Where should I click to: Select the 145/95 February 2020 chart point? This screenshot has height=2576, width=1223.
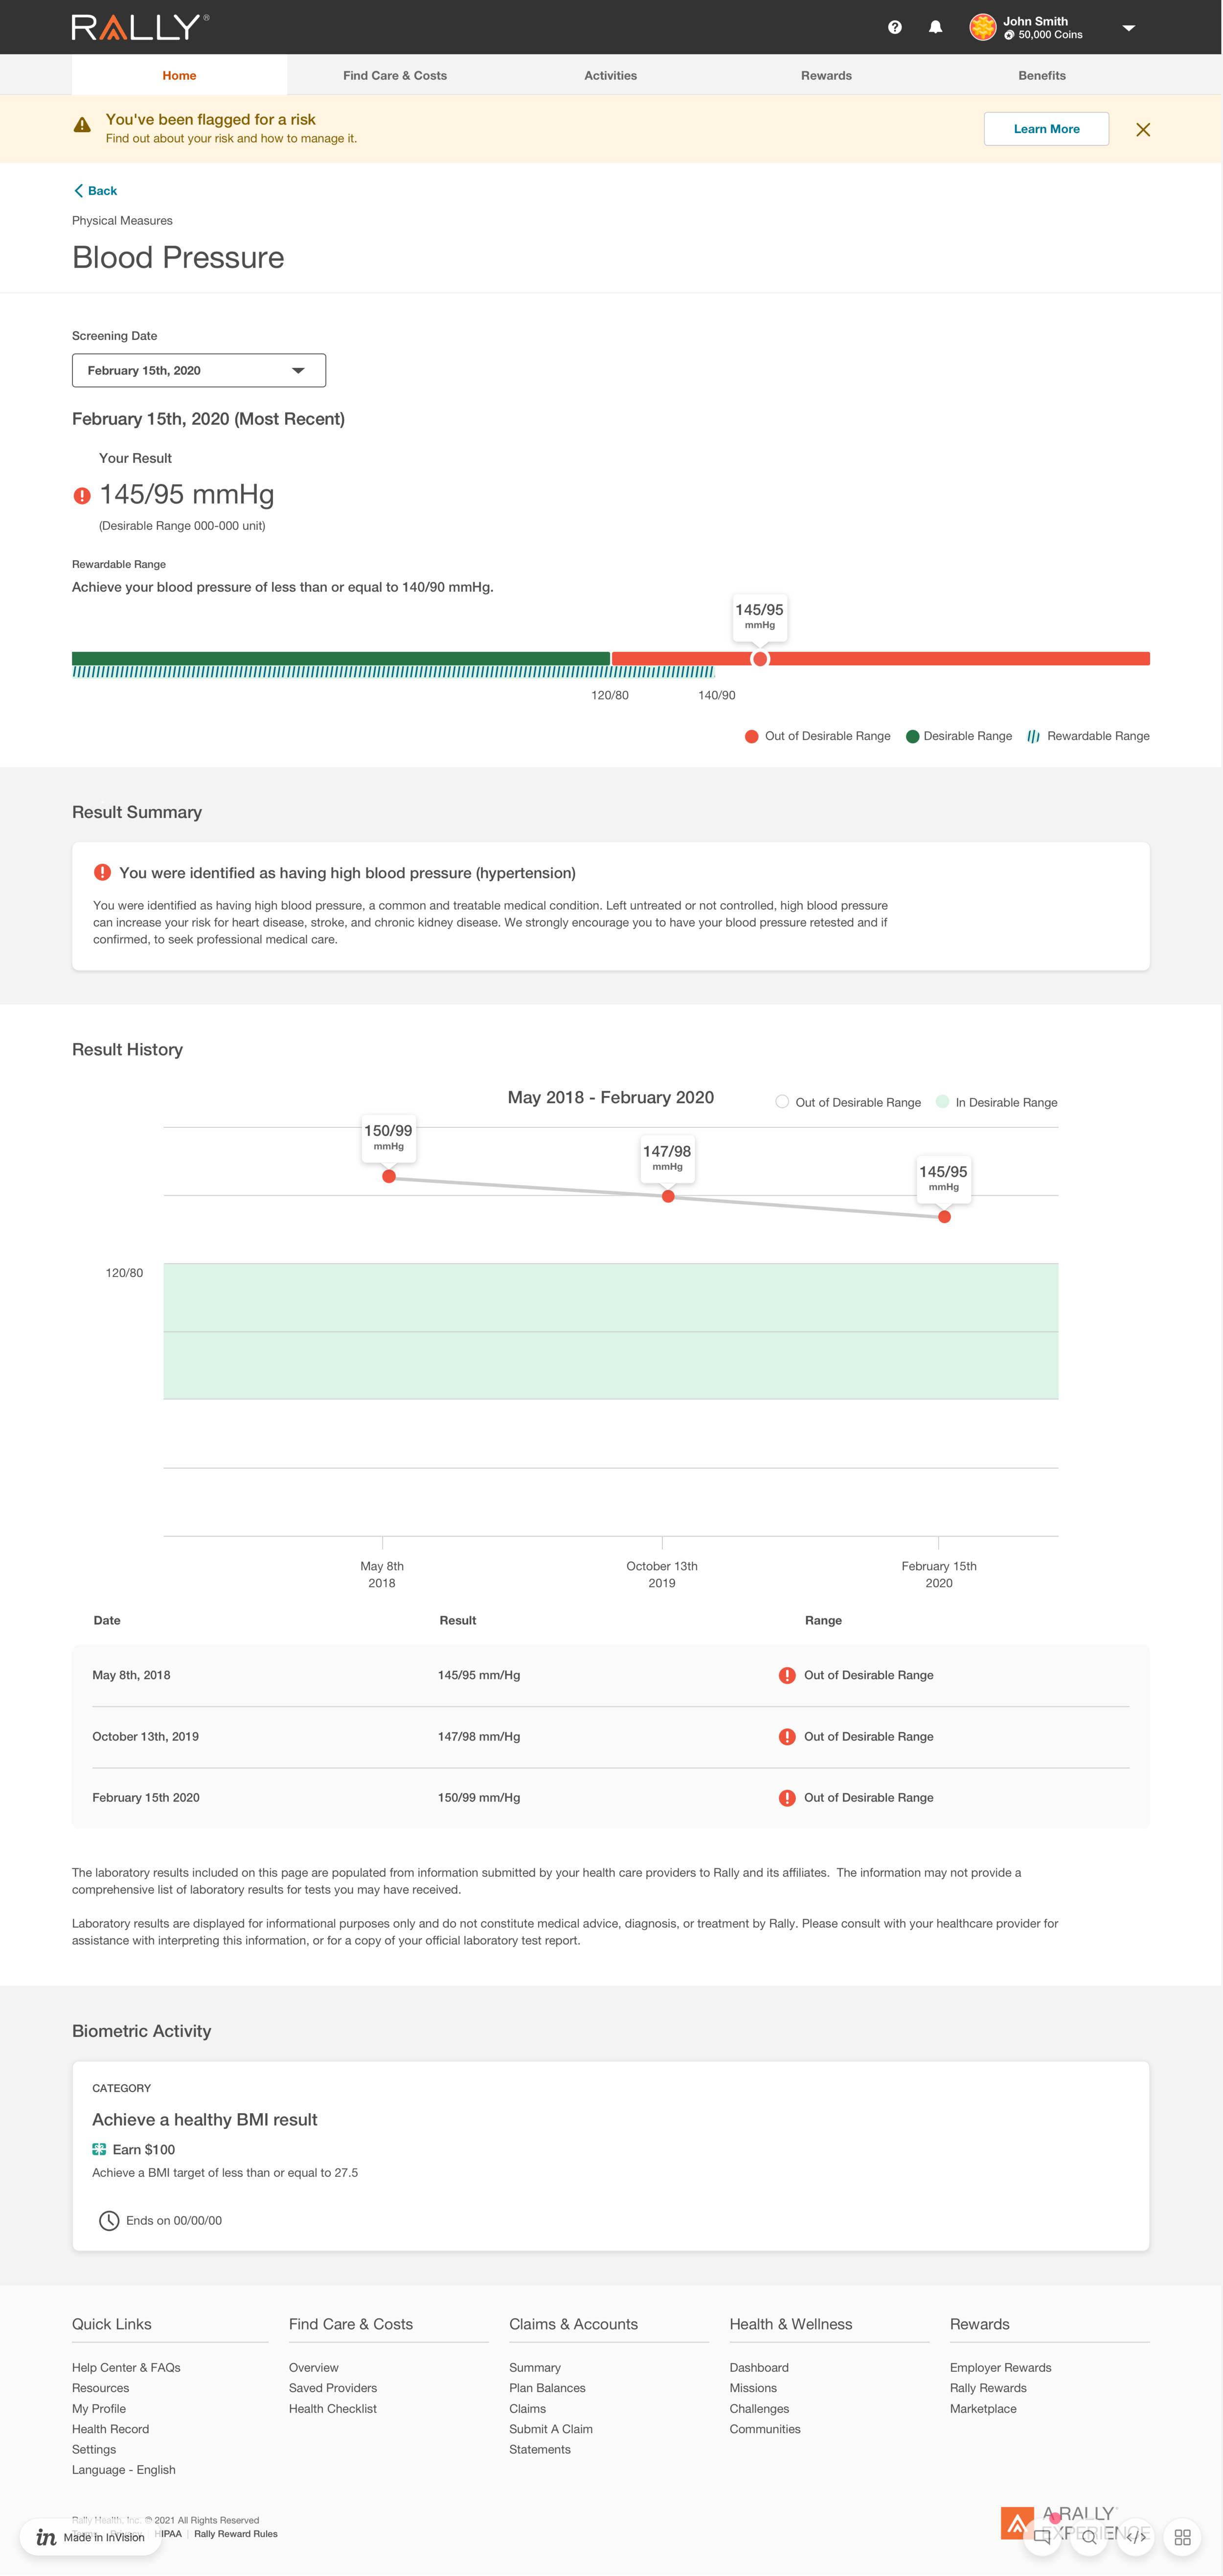point(944,1217)
